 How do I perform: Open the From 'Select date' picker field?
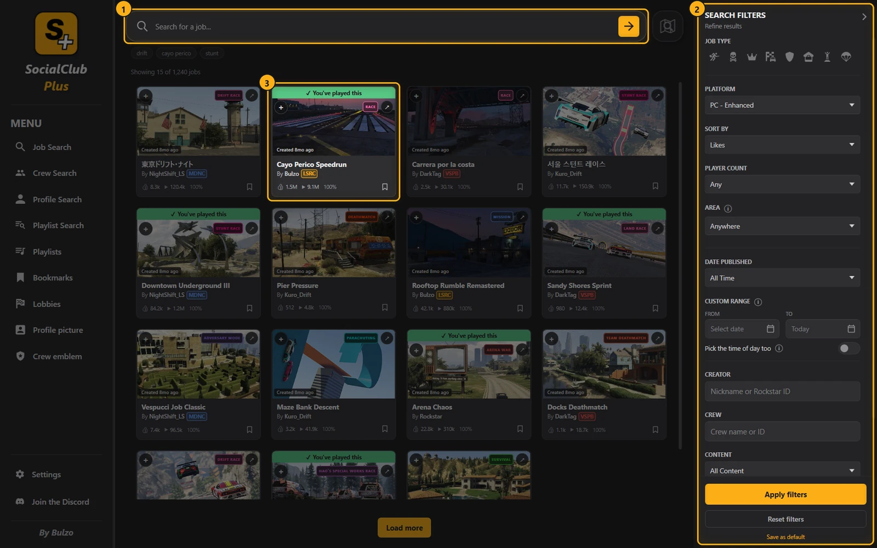pyautogui.click(x=742, y=329)
